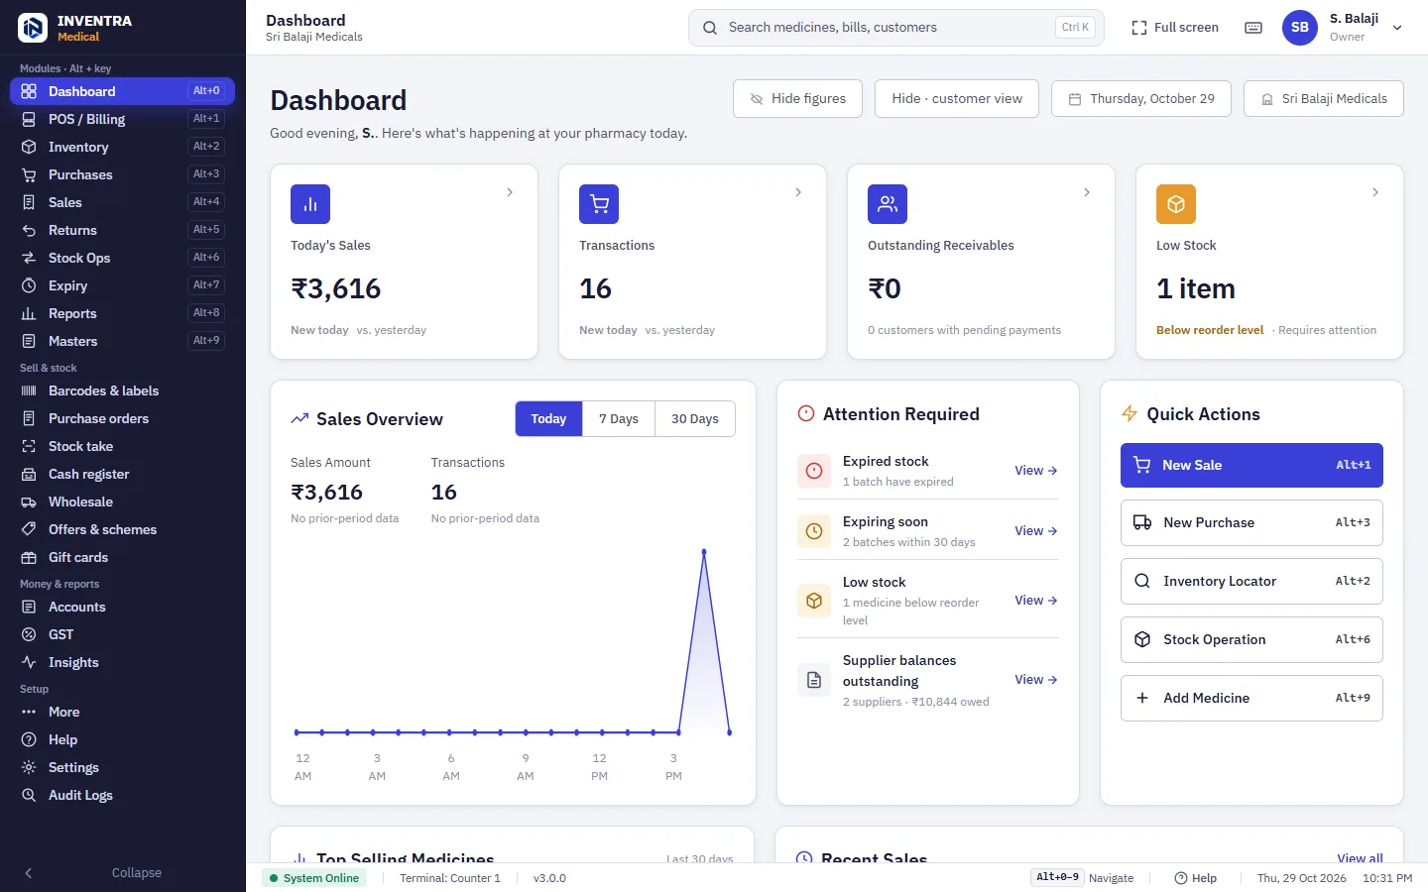Click the keyboard shortcuts icon in header
Image resolution: width=1428 pixels, height=892 pixels.
[x=1253, y=28]
